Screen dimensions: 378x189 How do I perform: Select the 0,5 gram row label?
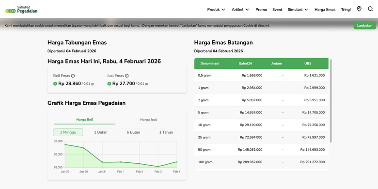pyautogui.click(x=205, y=76)
